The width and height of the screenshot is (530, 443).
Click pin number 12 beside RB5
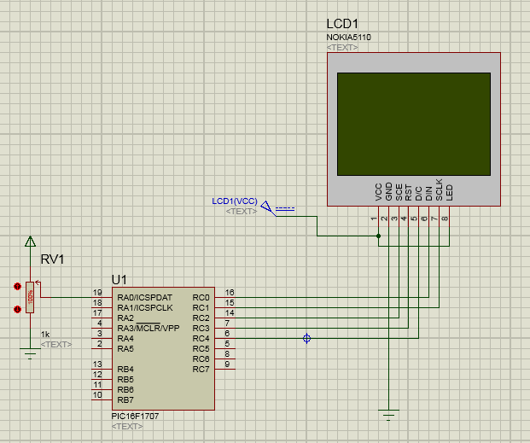(97, 375)
